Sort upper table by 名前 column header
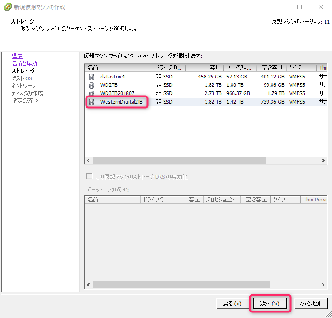This screenshot has width=332, height=318. (x=119, y=68)
